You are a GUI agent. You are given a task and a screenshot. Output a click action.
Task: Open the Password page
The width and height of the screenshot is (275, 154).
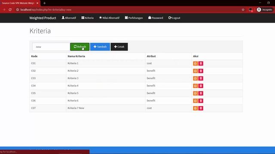point(156,18)
